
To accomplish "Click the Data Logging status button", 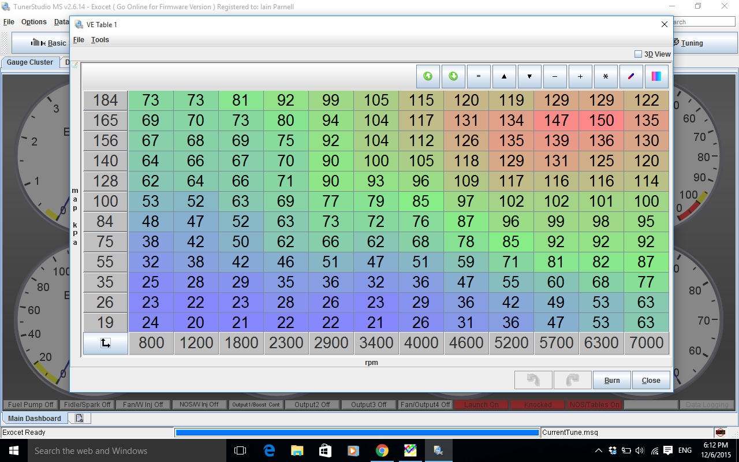I will pyautogui.click(x=707, y=405).
